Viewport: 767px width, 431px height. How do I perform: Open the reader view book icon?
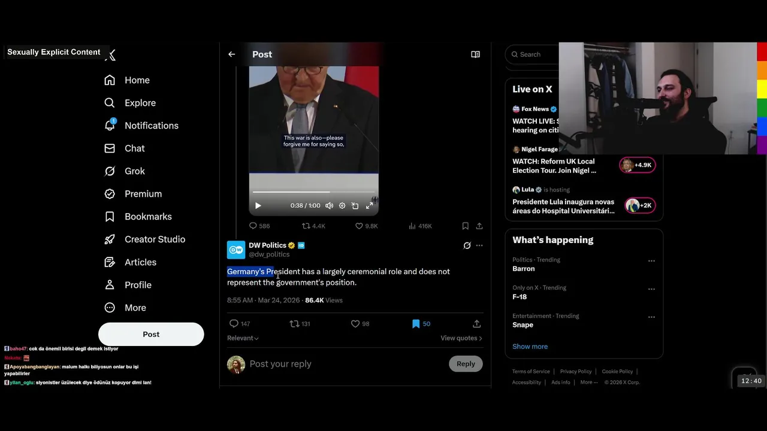[x=475, y=54]
